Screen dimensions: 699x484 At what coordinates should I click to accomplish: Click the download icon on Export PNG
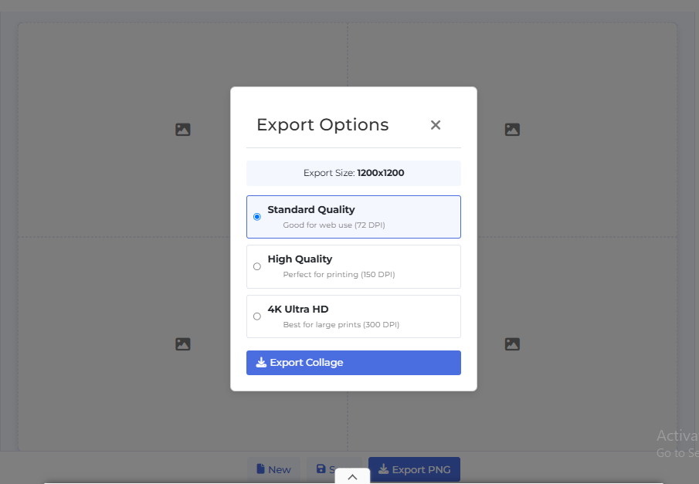coord(383,469)
